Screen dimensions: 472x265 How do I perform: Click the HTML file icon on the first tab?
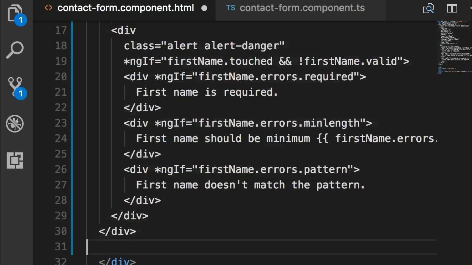48,8
